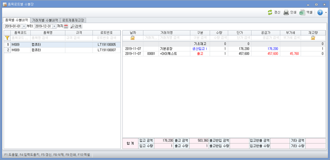Click the blue 176,200 공급가 value

pos(273,49)
